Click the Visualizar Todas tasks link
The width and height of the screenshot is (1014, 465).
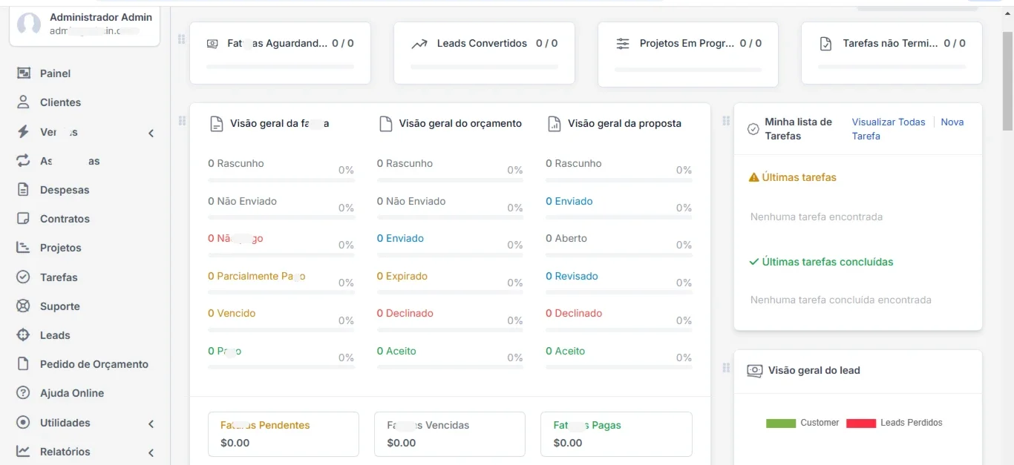(889, 122)
